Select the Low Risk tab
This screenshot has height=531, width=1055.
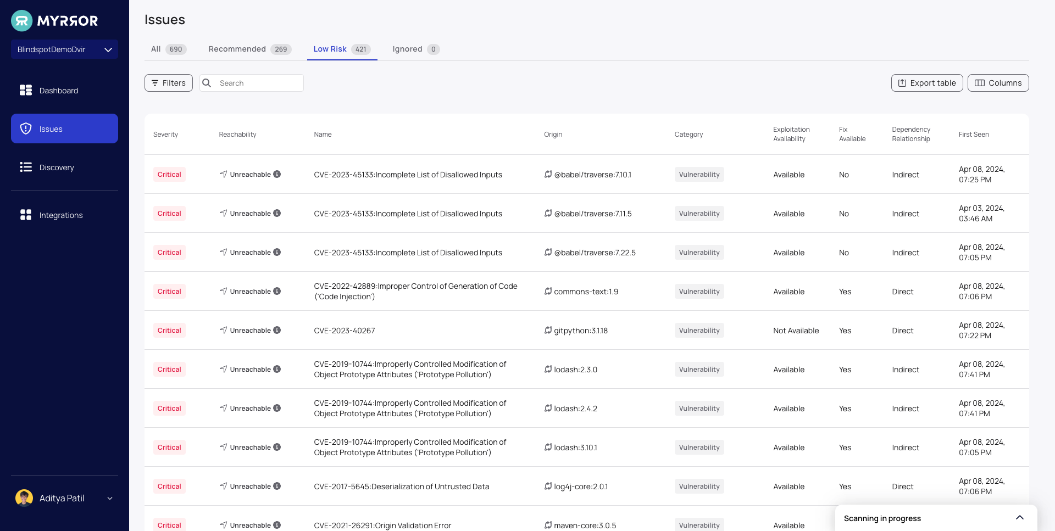click(x=342, y=49)
